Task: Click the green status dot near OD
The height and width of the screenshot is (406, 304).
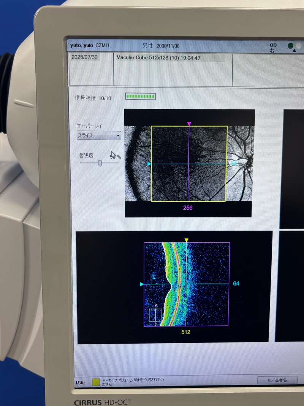Action: pyautogui.click(x=291, y=45)
